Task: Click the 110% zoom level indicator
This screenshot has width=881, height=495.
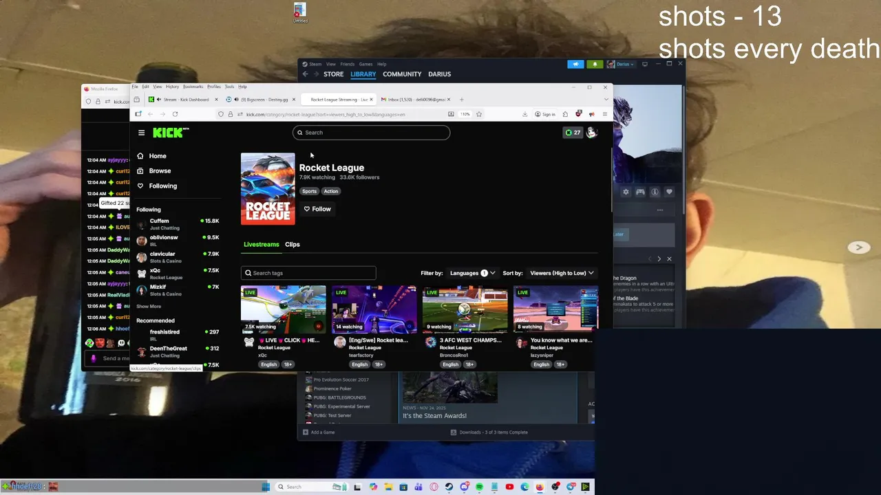Action: 465,114
